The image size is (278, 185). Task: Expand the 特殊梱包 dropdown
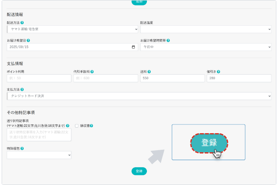(39, 155)
